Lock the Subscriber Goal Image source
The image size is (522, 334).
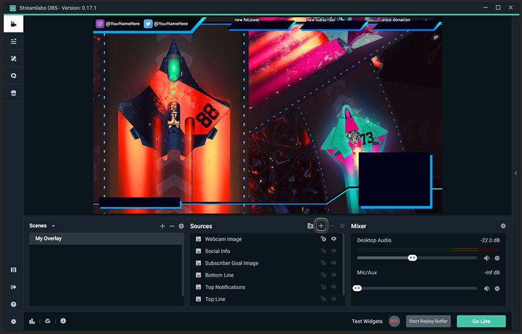(323, 262)
